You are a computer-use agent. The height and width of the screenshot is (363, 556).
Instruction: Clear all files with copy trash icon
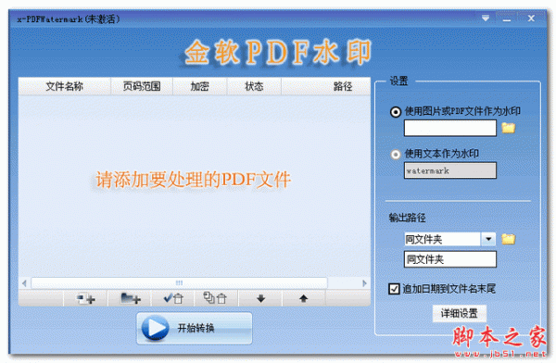point(216,298)
